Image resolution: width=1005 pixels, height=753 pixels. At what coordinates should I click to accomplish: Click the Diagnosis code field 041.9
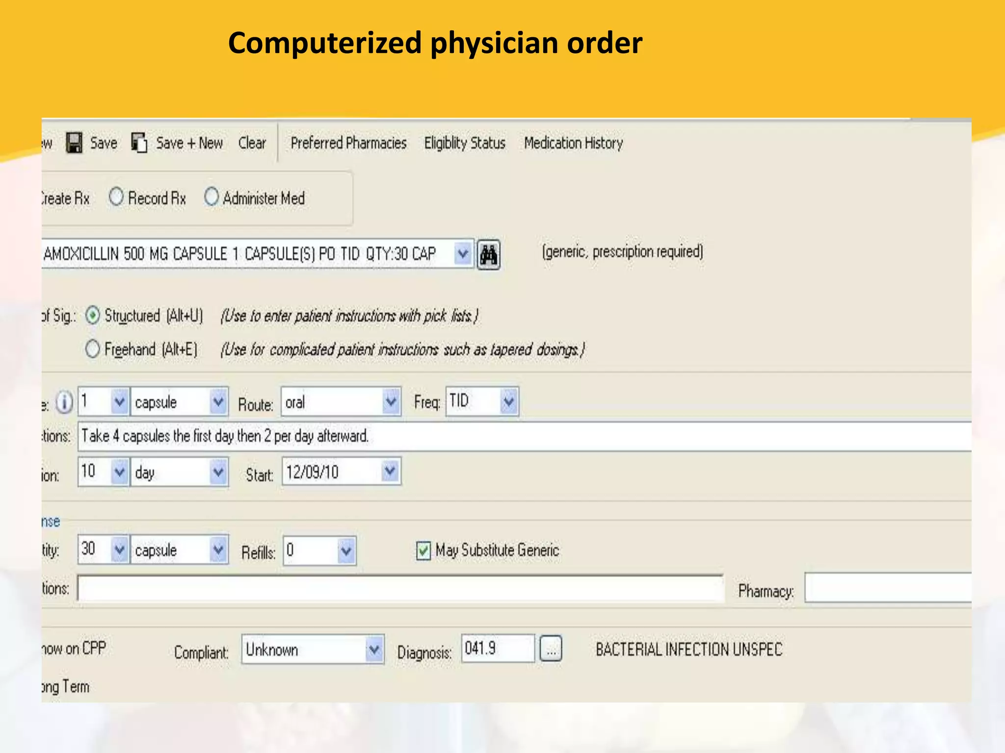(498, 649)
